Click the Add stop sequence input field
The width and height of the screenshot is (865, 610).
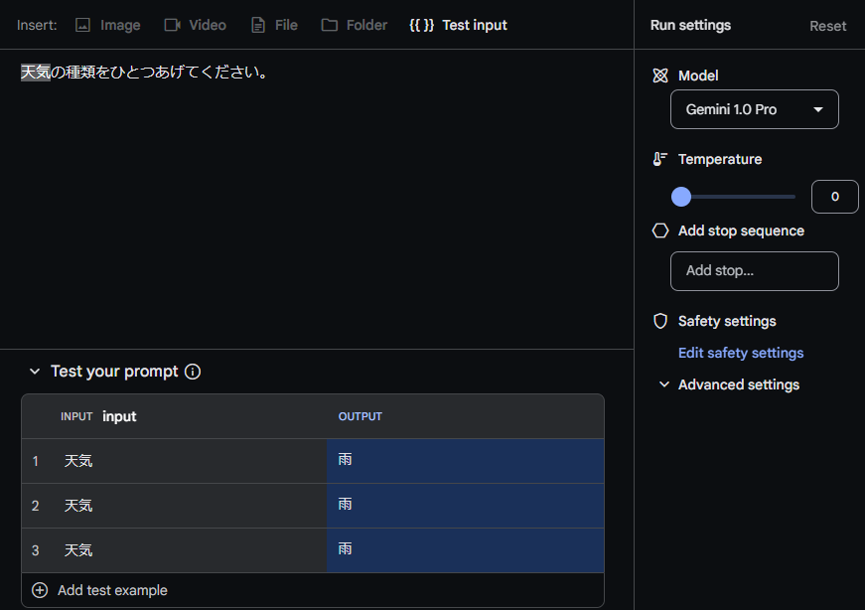coord(754,271)
